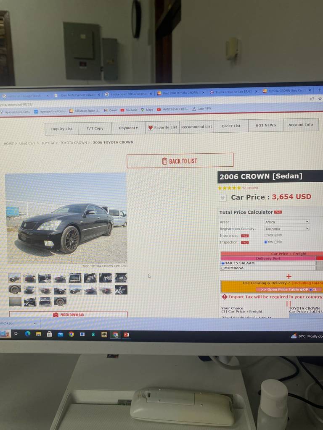
Task: Open the Order List tab
Action: (x=231, y=126)
